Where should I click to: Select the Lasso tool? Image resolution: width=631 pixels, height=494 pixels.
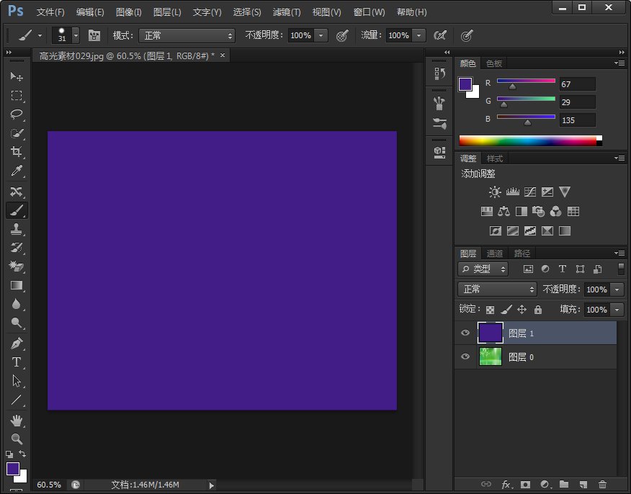tap(17, 114)
